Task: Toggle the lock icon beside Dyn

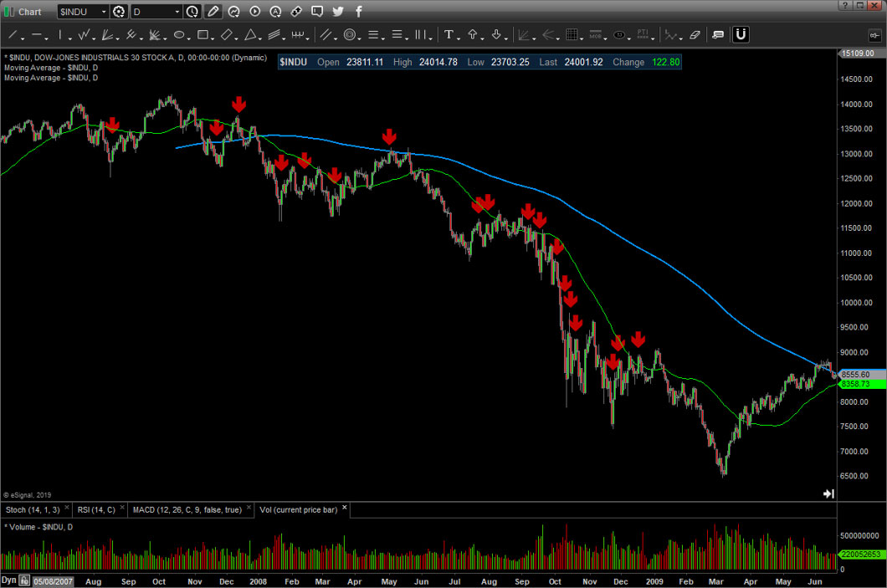Action: pos(24,580)
